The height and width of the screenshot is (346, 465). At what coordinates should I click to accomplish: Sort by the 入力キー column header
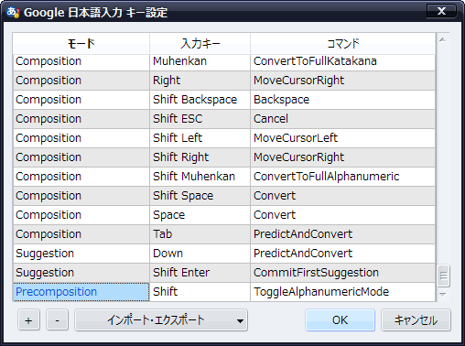pyautogui.click(x=200, y=44)
